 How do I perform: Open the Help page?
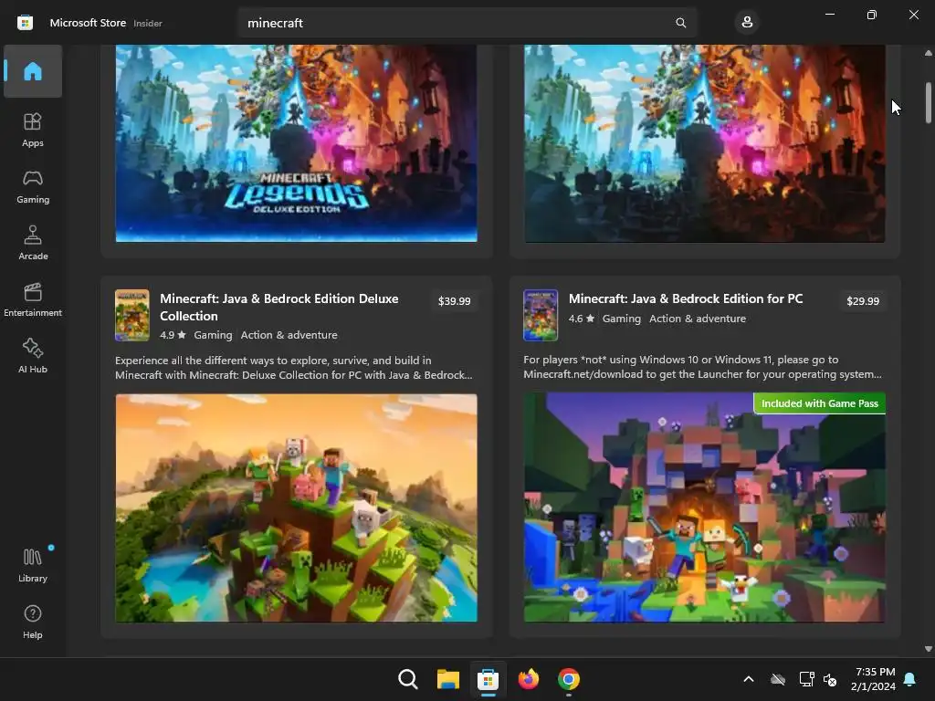(x=33, y=622)
